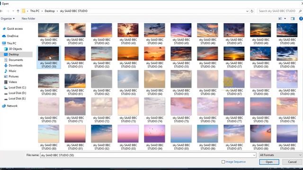Select thumbnail sky SAAD BBC STUDIO (77)

click(234, 106)
